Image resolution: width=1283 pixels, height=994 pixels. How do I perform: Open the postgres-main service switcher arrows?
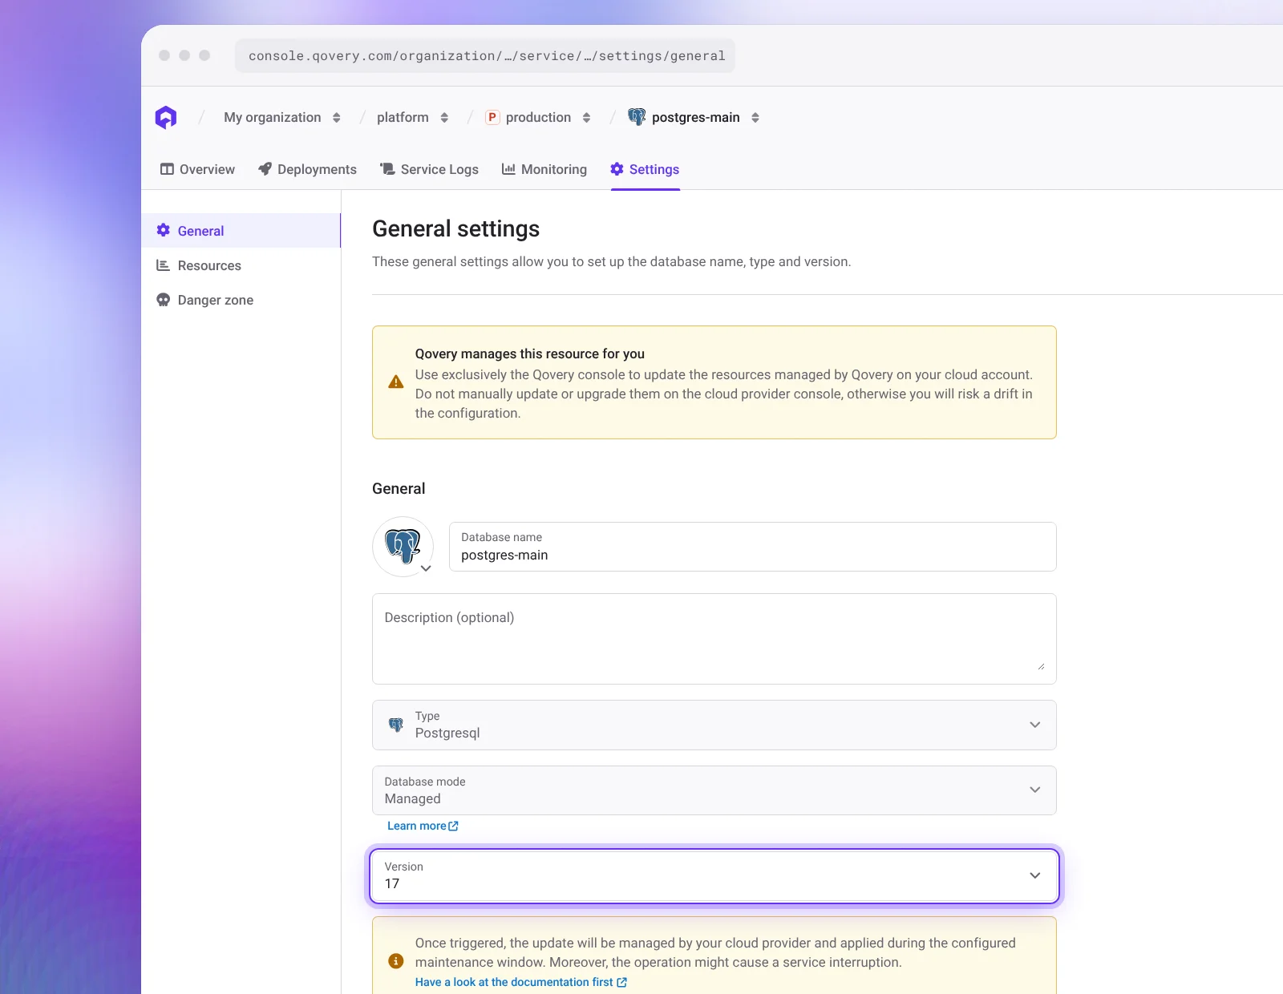click(x=755, y=118)
